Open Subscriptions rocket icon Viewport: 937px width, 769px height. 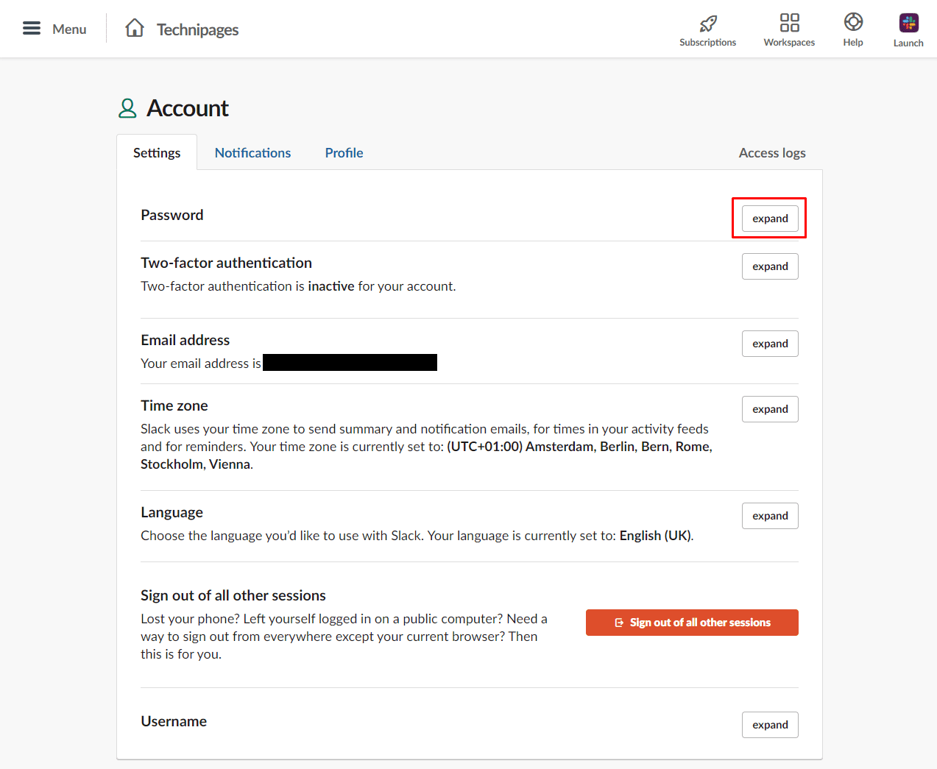click(708, 24)
